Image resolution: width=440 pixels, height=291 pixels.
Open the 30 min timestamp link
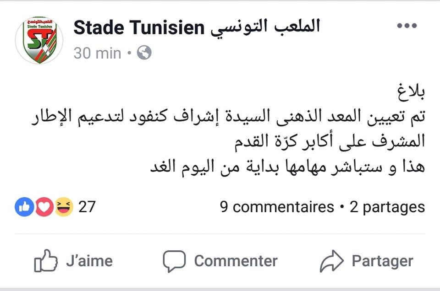point(97,53)
